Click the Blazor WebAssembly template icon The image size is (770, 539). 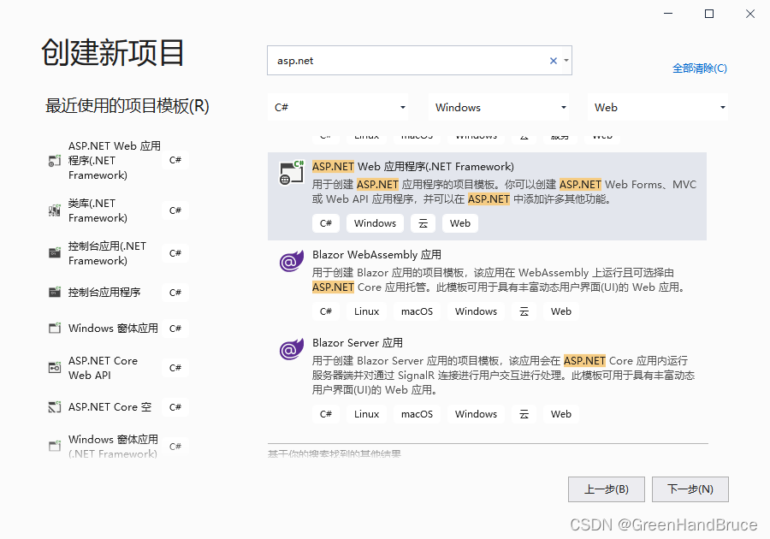(x=291, y=261)
